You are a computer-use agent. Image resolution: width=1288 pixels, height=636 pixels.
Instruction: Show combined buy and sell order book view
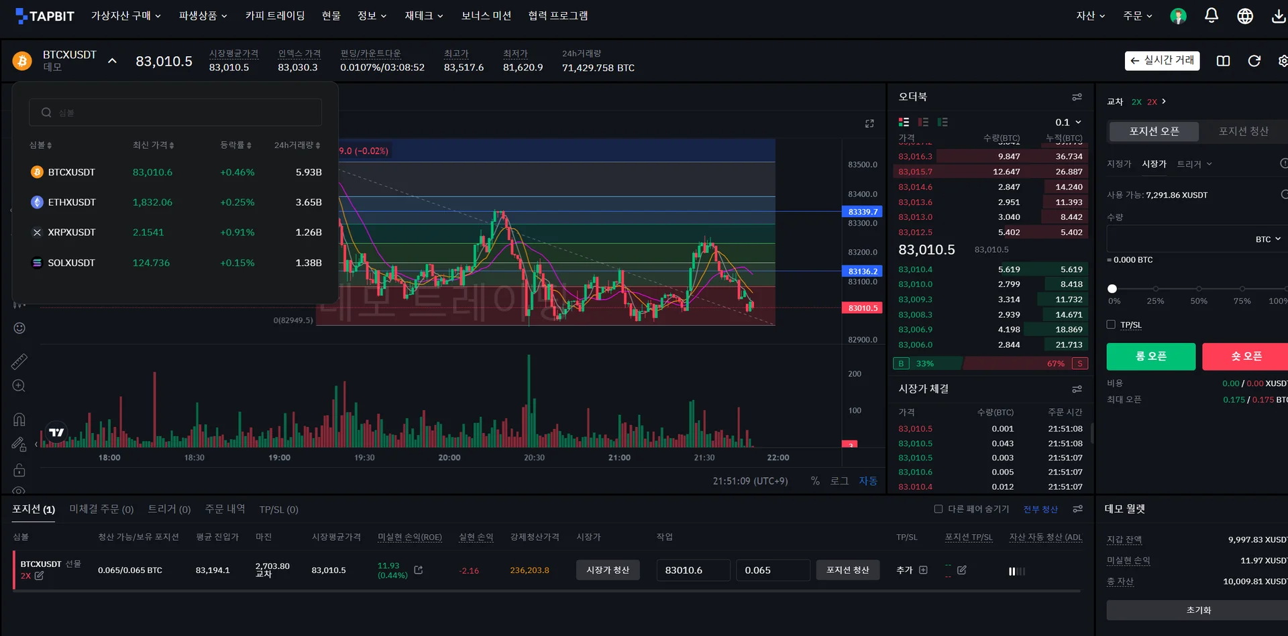click(904, 122)
